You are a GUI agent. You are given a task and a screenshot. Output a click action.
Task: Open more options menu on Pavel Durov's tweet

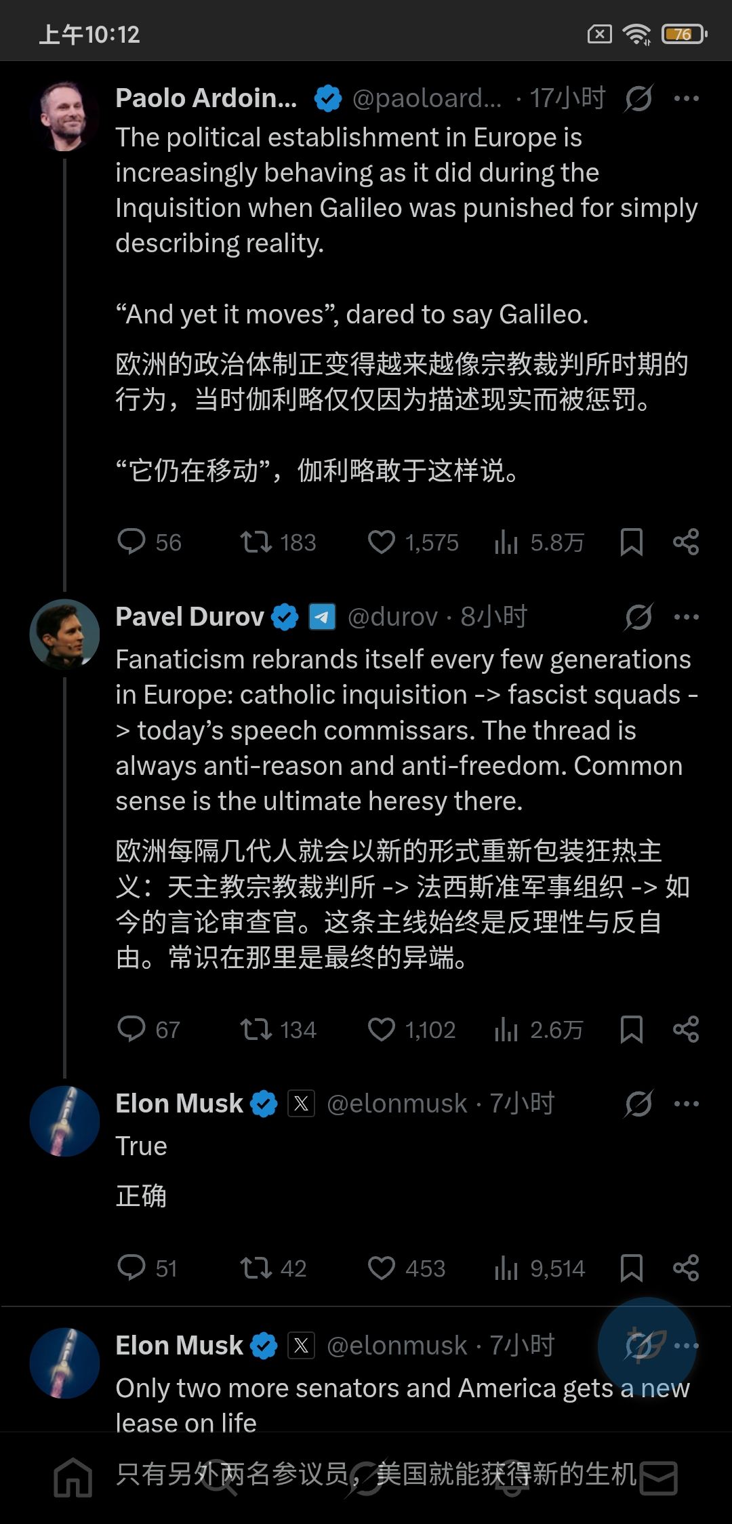pyautogui.click(x=686, y=617)
